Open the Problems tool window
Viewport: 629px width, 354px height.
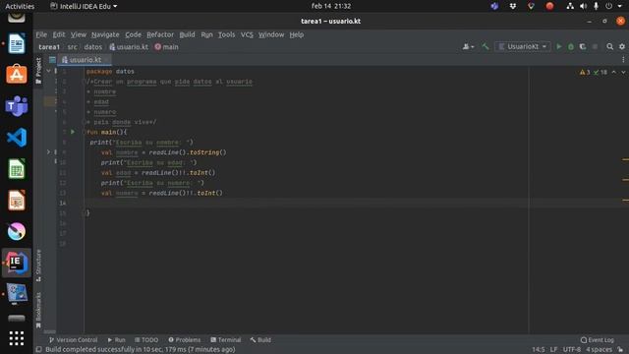[x=184, y=339]
